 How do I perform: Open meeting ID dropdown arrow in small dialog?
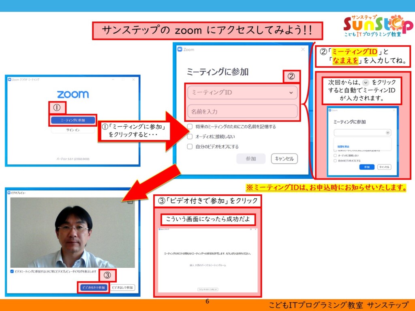(x=388, y=132)
